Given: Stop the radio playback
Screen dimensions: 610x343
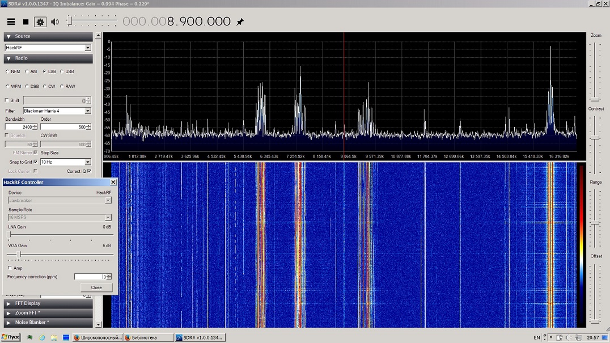Looking at the screenshot, I should tap(26, 22).
